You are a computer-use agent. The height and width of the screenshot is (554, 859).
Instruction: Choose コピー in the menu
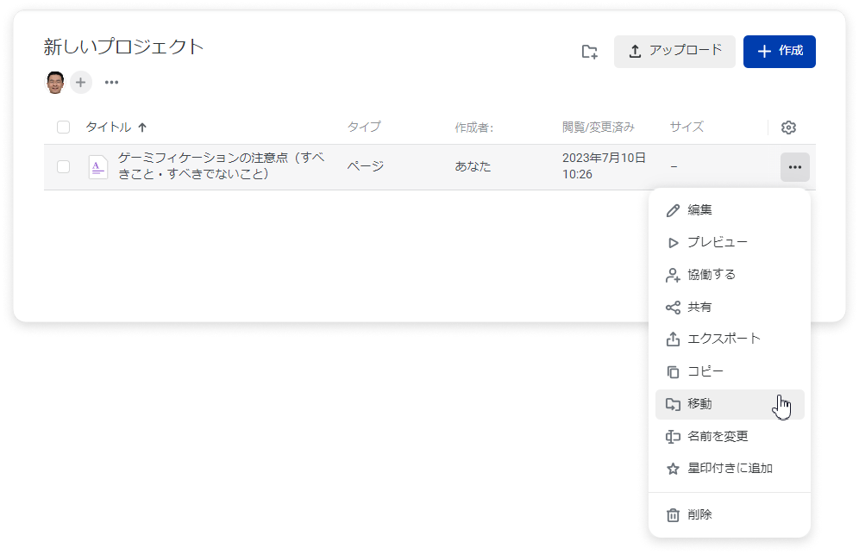[730, 371]
